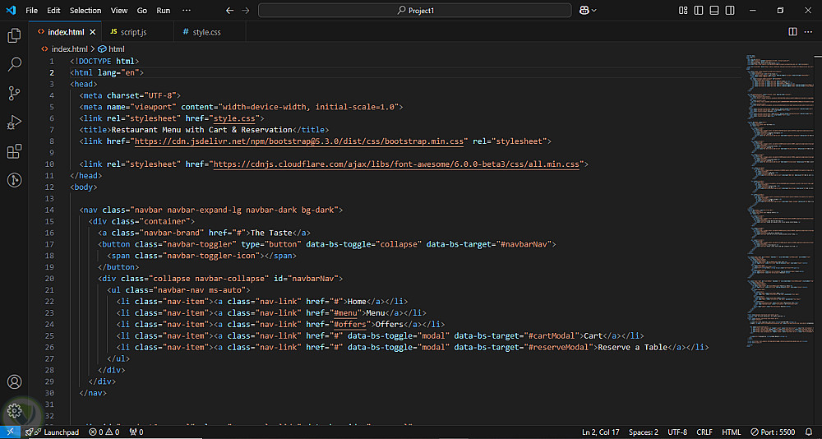Open the Explorer view in activity bar

point(14,35)
